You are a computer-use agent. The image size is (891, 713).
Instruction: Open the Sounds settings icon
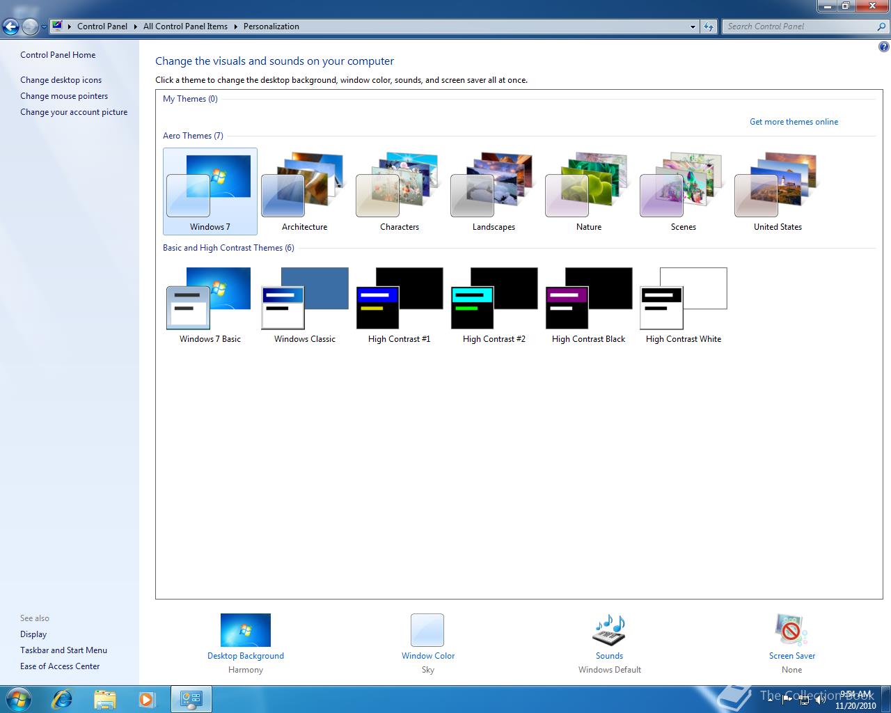(609, 630)
